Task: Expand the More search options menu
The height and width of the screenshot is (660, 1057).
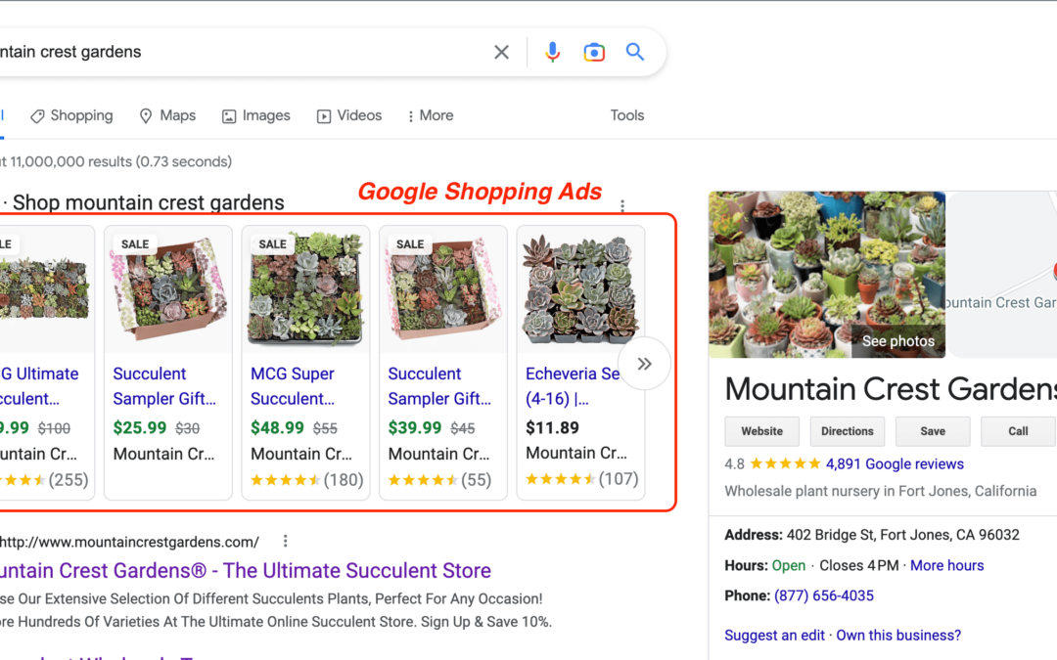Action: [x=429, y=115]
